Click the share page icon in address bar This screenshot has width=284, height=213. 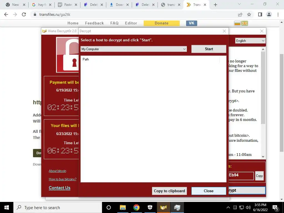(240, 14)
